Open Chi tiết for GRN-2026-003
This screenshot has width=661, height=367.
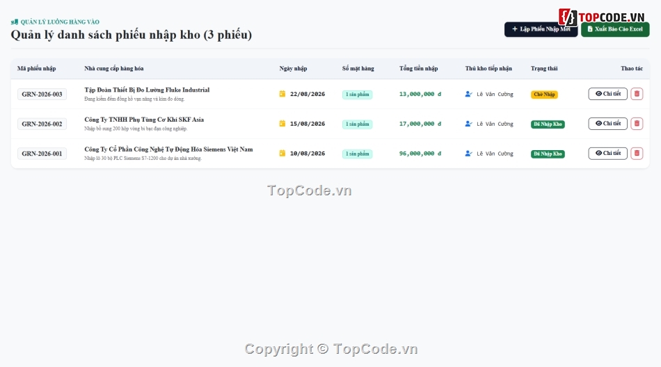pyautogui.click(x=607, y=94)
